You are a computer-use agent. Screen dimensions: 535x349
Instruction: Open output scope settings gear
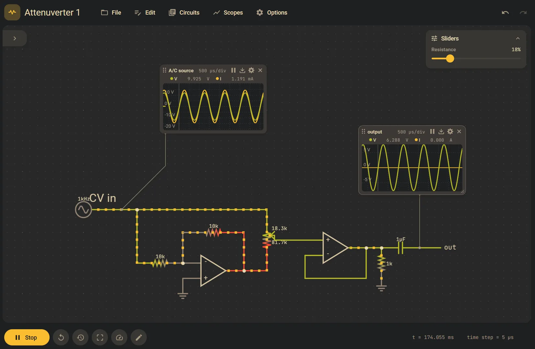pyautogui.click(x=450, y=132)
